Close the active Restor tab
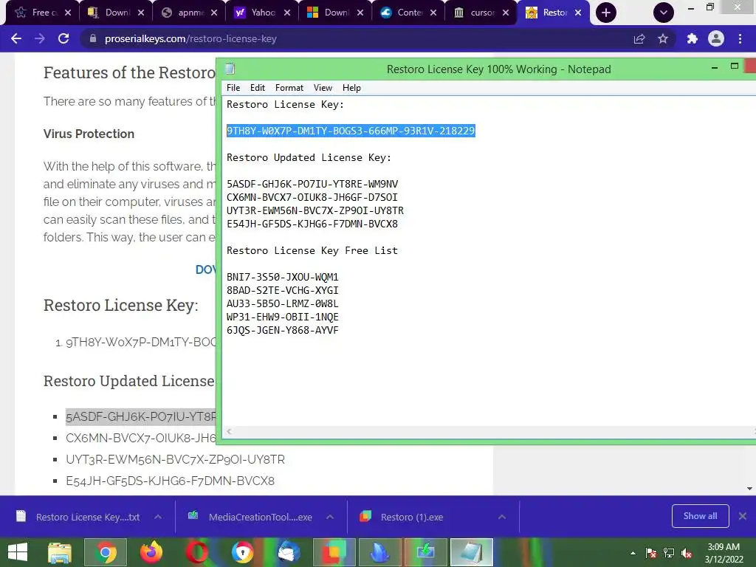 (x=578, y=13)
